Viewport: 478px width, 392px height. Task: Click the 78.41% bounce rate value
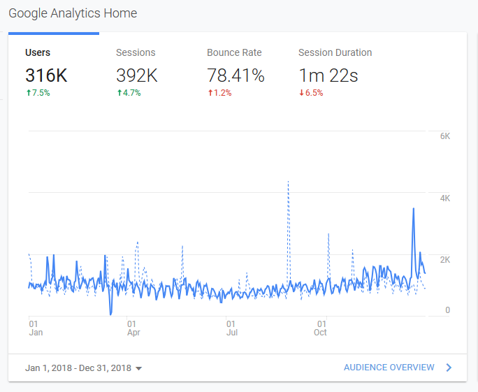click(236, 75)
